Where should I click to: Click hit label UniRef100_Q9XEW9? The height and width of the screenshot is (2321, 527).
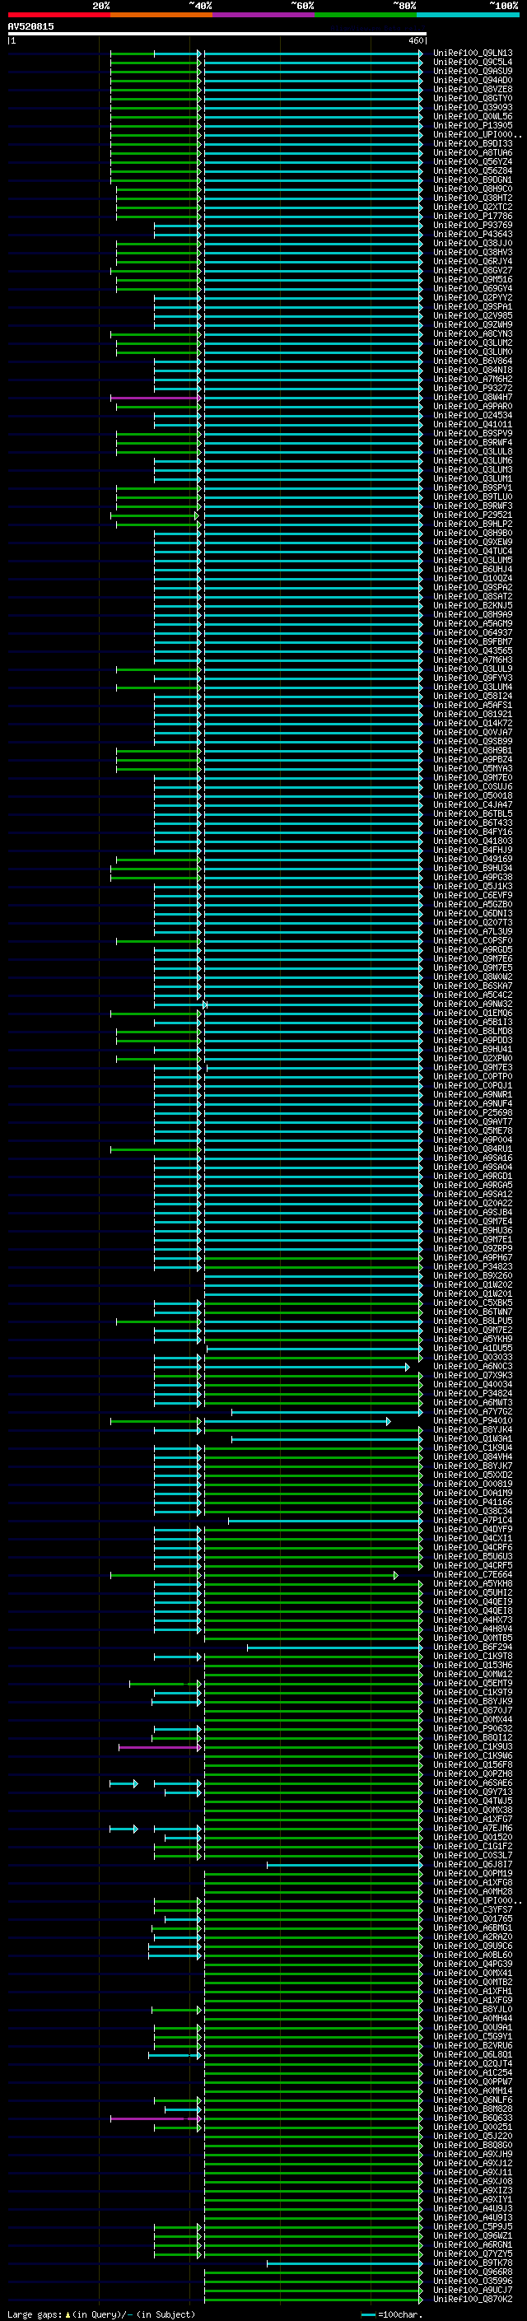coord(472,542)
